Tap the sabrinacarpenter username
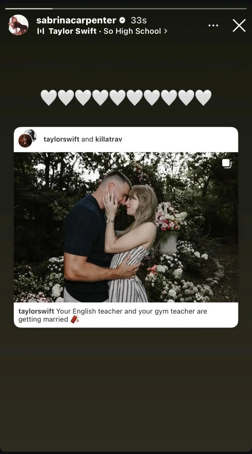The image size is (252, 454). pyautogui.click(x=76, y=20)
